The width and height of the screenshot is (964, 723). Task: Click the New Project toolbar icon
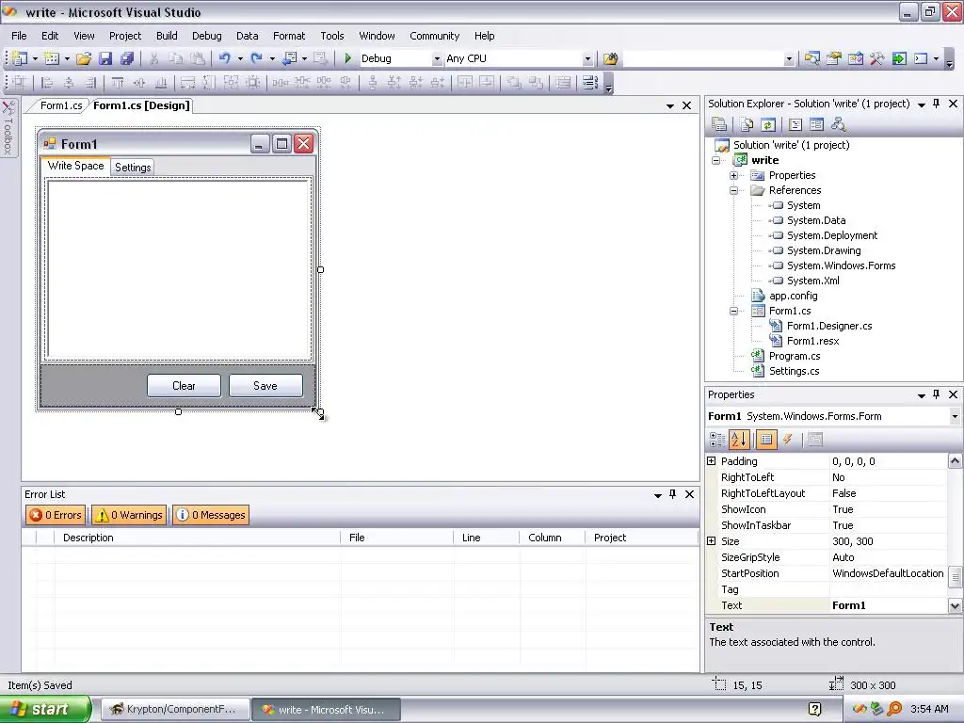click(x=20, y=58)
